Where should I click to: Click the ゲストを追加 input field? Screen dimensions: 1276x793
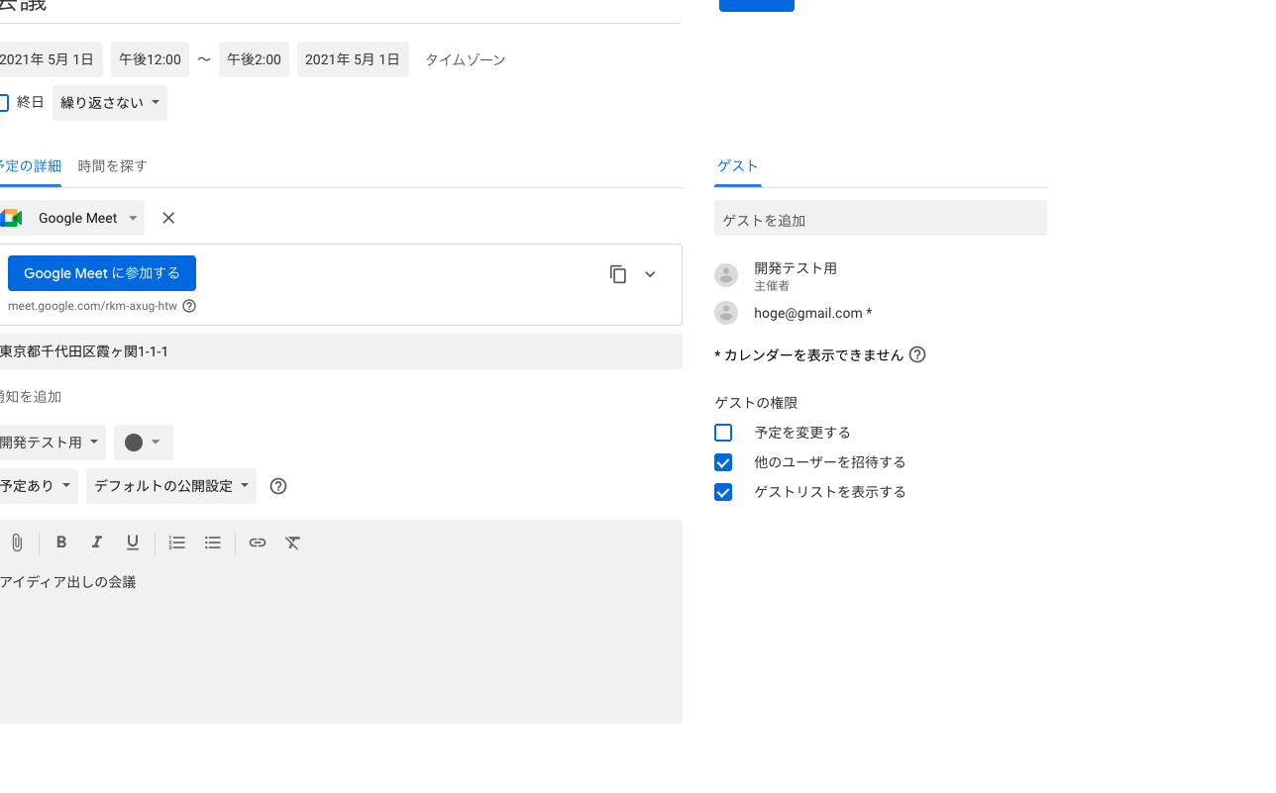pos(881,219)
